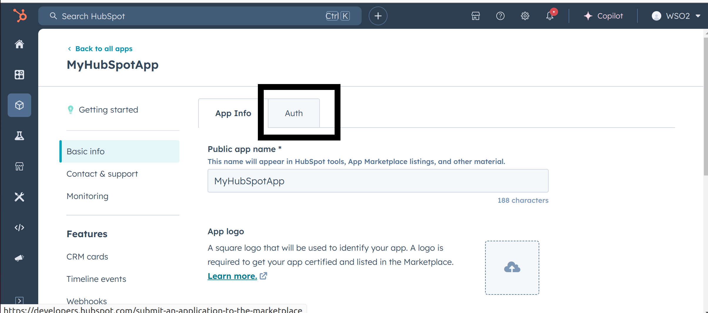The width and height of the screenshot is (708, 313).
Task: Go Back to all apps
Action: [100, 49]
